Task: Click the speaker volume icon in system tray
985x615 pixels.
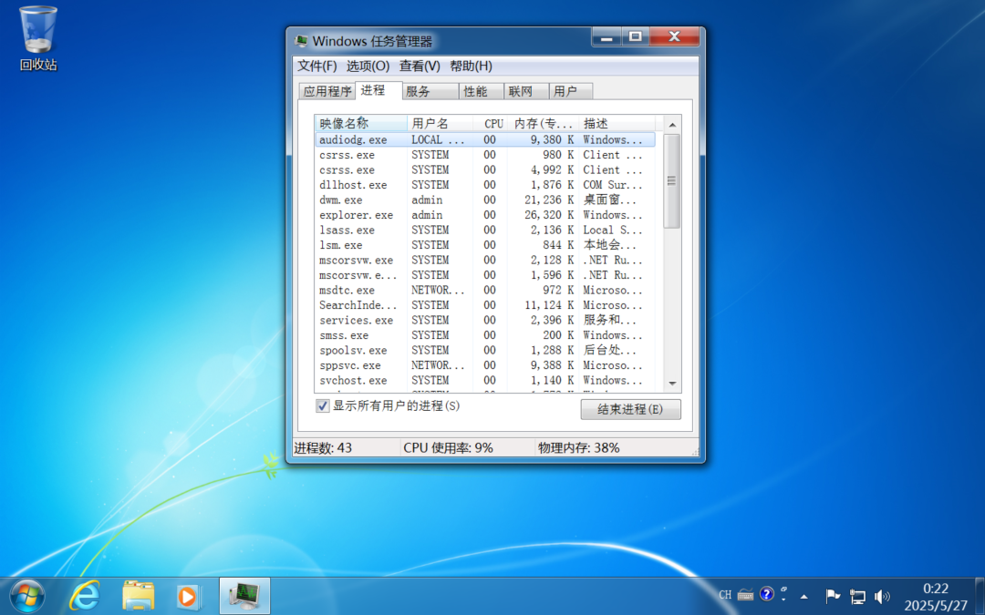Action: tap(882, 595)
